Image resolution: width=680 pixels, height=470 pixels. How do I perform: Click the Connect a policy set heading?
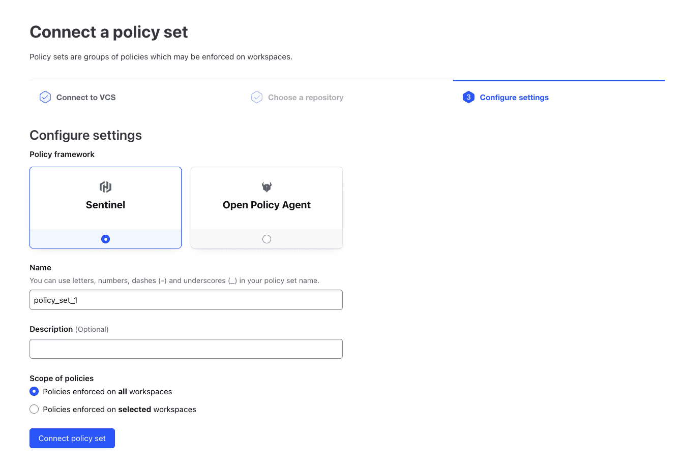[x=109, y=32]
